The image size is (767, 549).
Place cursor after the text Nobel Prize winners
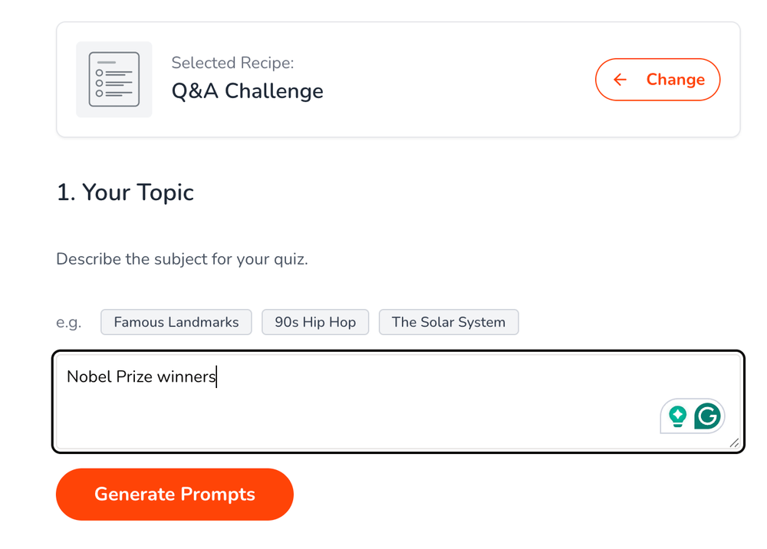217,377
